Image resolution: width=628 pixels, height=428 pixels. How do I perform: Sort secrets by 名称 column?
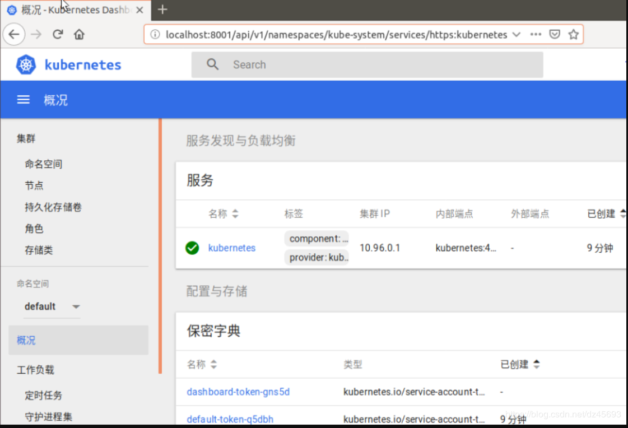(202, 364)
